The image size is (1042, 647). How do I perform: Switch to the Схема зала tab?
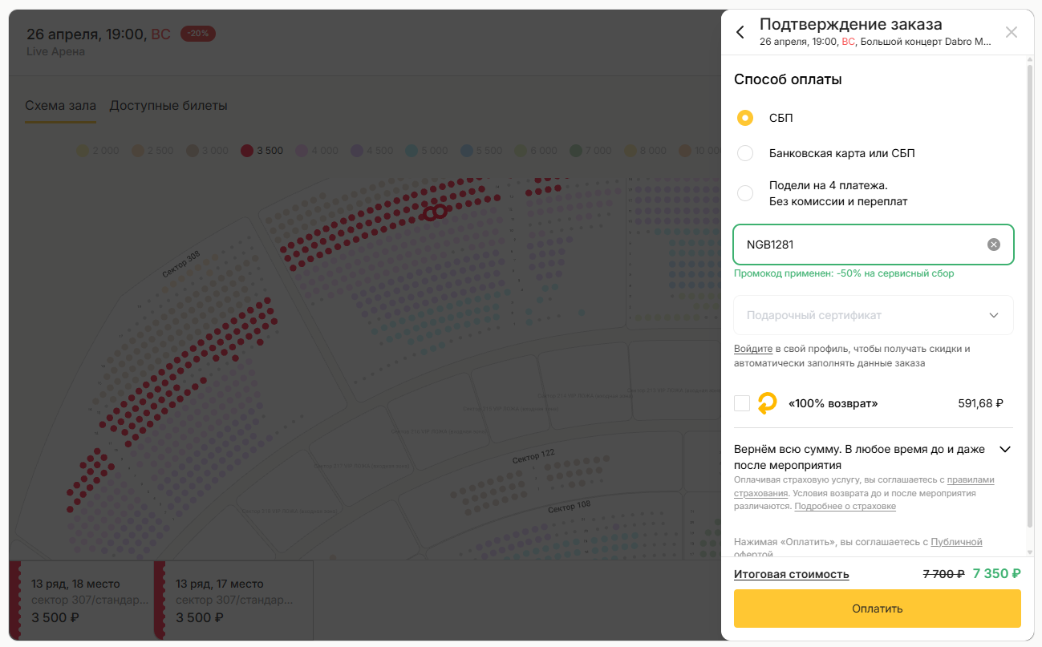(60, 106)
